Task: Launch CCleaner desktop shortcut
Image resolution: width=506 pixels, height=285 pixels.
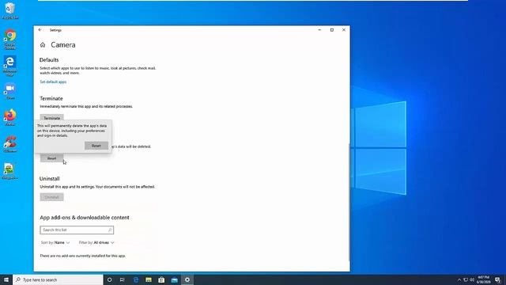Action: (x=10, y=144)
